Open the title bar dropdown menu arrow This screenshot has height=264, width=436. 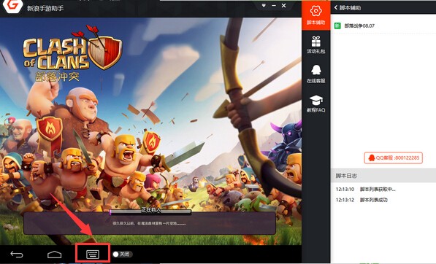(x=264, y=6)
